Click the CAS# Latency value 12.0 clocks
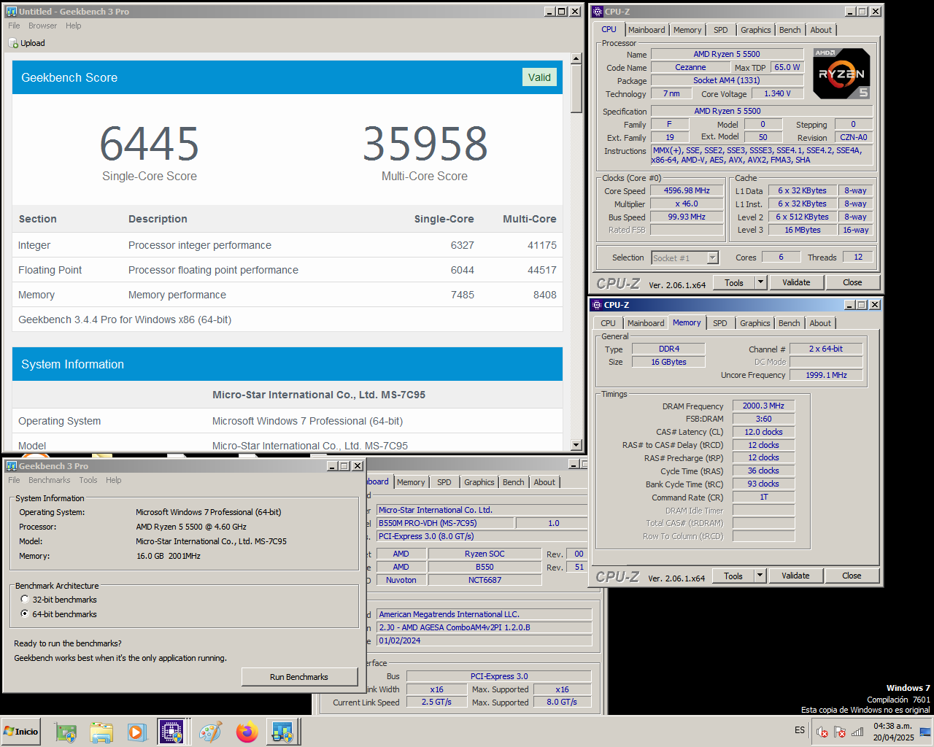 coord(763,432)
